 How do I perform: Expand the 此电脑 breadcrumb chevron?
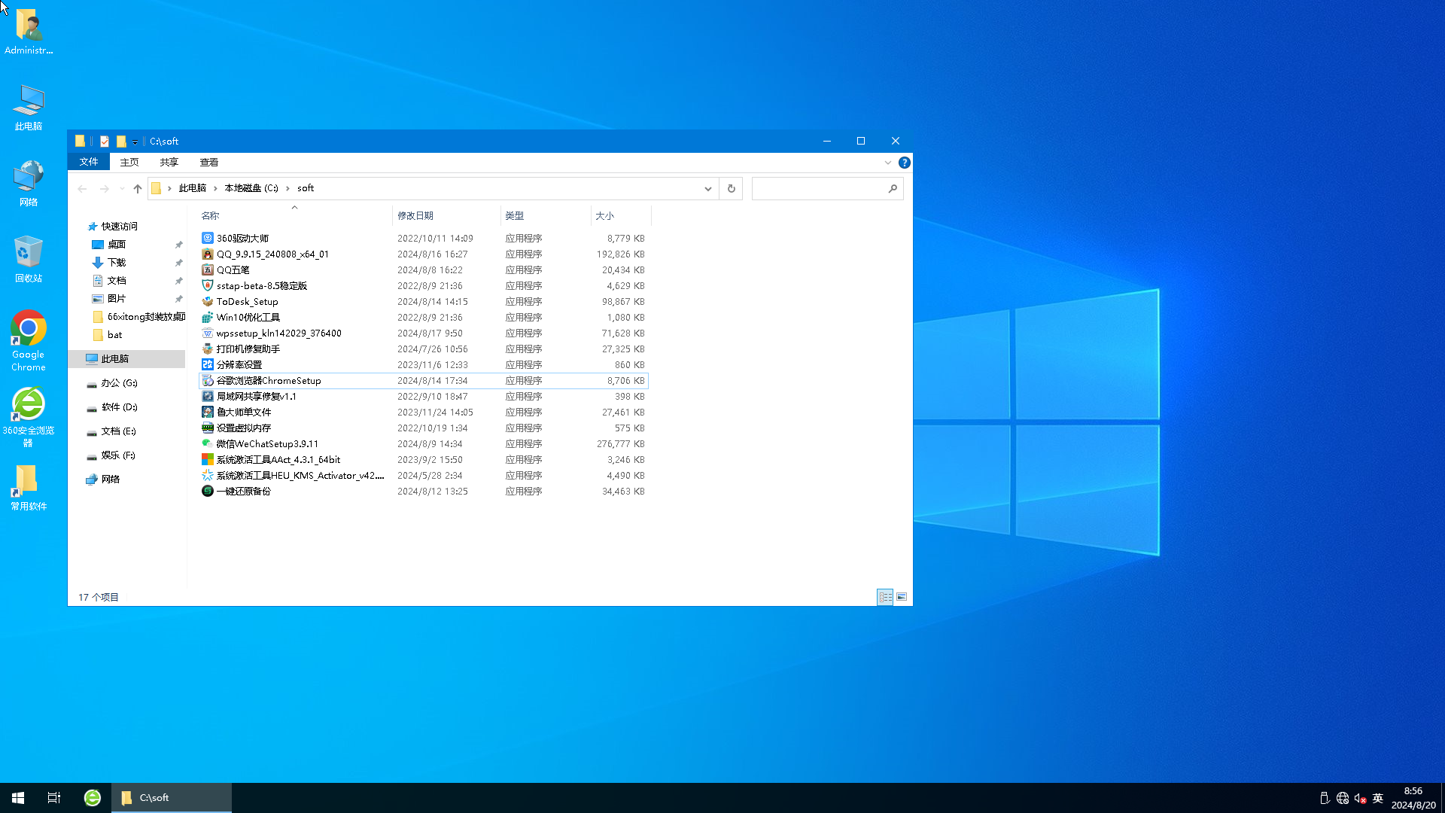[x=215, y=188]
